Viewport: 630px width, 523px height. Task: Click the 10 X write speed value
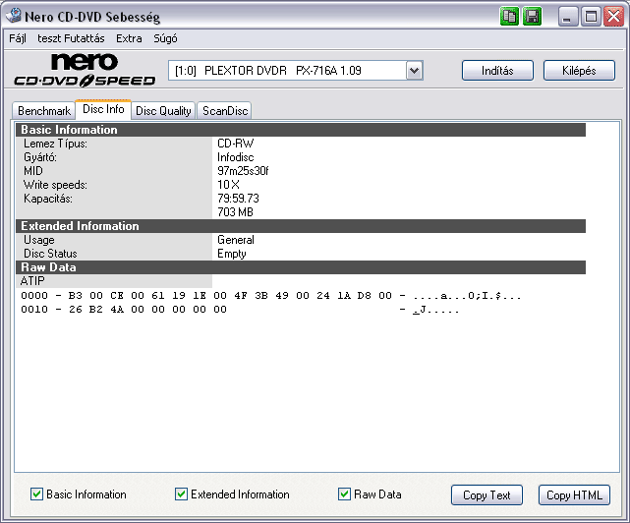228,185
